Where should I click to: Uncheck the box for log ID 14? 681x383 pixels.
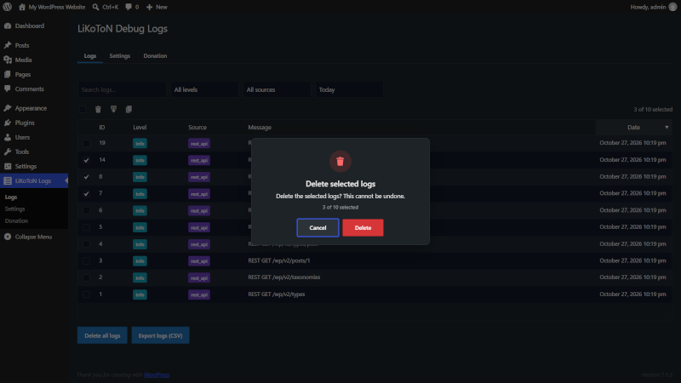click(x=87, y=160)
